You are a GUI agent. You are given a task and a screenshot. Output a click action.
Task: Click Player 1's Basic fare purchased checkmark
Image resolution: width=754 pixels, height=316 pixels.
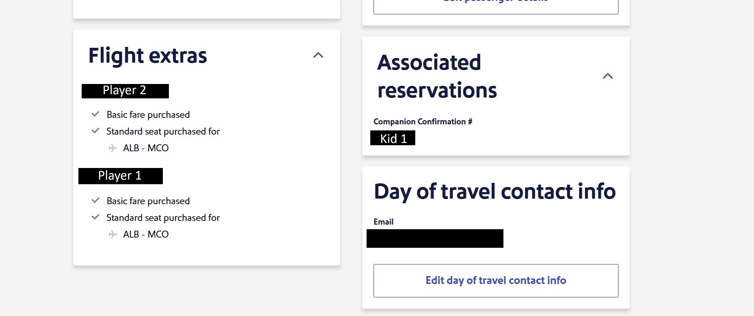click(x=96, y=200)
